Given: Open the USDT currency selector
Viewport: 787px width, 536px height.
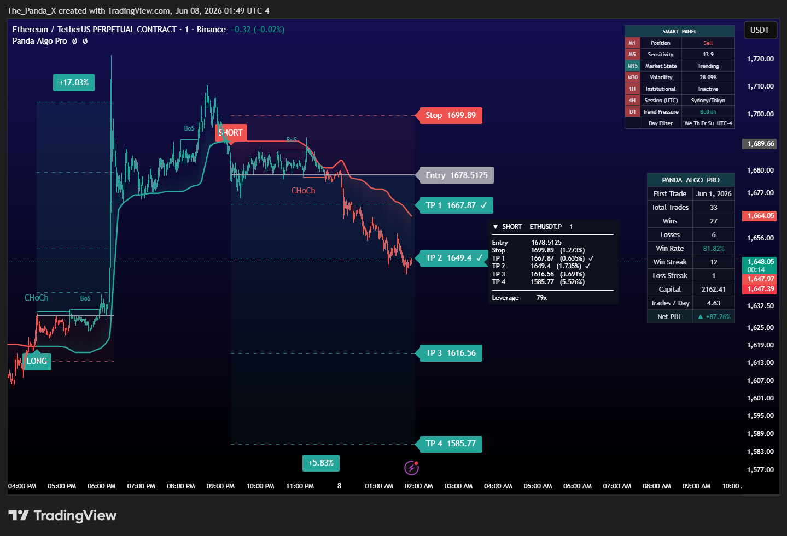Looking at the screenshot, I should (x=760, y=30).
